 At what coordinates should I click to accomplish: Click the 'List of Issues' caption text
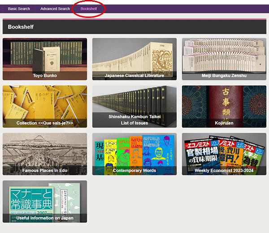tap(134, 123)
